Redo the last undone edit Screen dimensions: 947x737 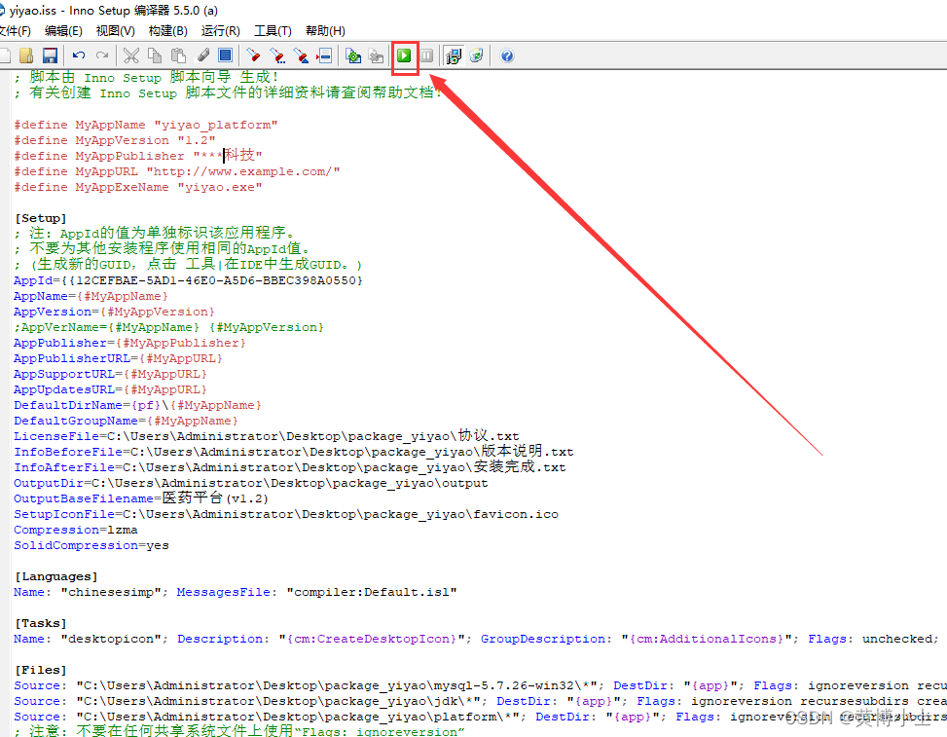(102, 55)
